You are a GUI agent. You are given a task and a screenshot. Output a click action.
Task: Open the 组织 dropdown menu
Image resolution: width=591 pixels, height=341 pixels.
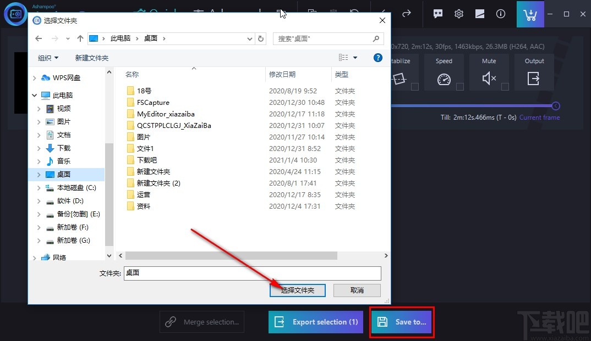click(x=47, y=57)
